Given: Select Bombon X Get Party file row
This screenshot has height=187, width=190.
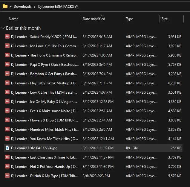Looking at the screenshot, I should pyautogui.click(x=93, y=74).
